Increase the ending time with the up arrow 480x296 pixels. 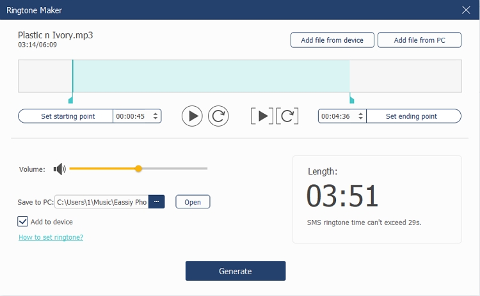[x=360, y=114]
